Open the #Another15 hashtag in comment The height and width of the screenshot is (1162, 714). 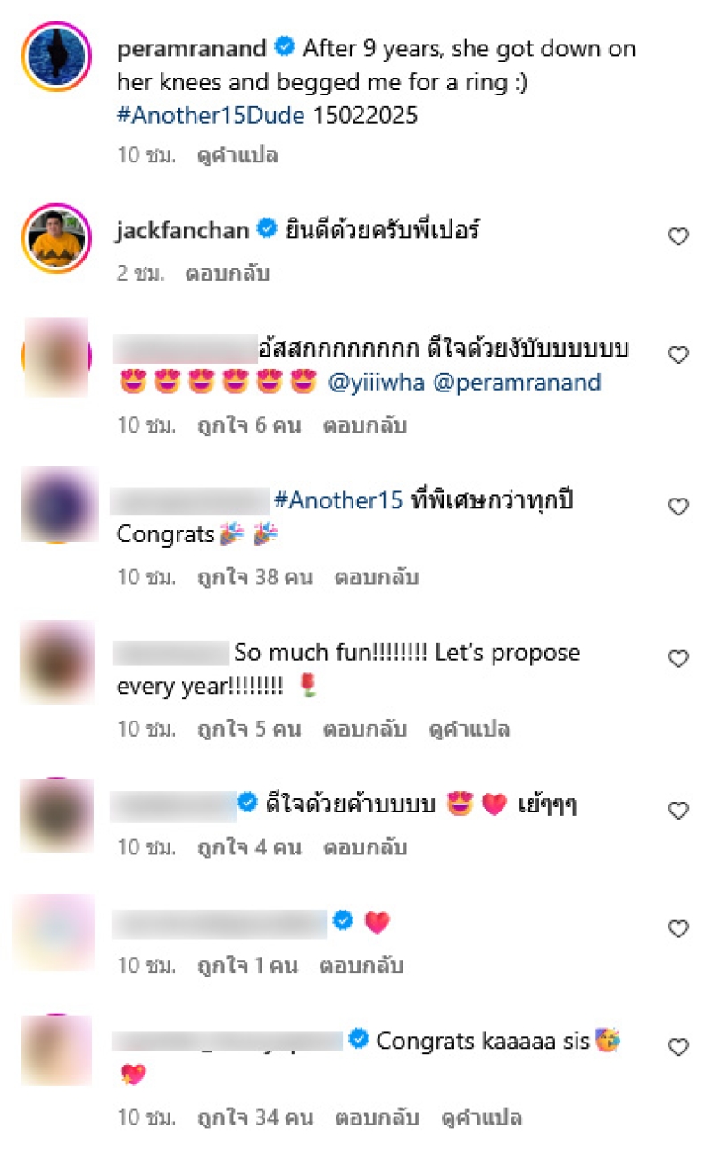click(339, 500)
